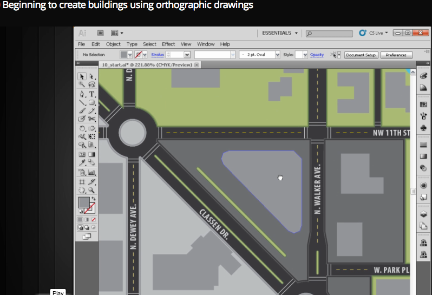Switch to the 10_start.ai document tab
The width and height of the screenshot is (432, 295).
(147, 64)
